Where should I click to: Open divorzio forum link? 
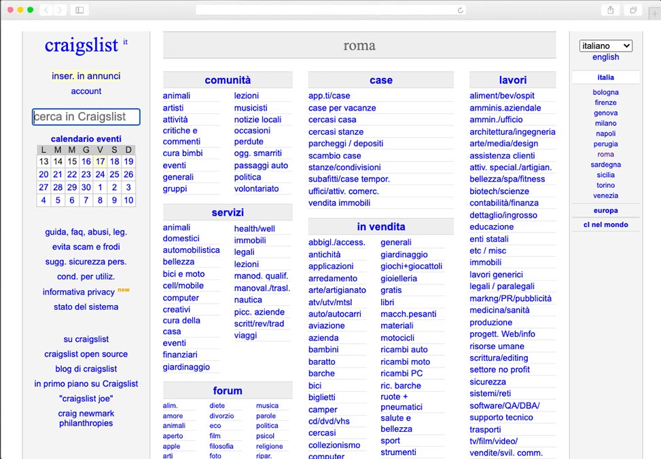221,416
